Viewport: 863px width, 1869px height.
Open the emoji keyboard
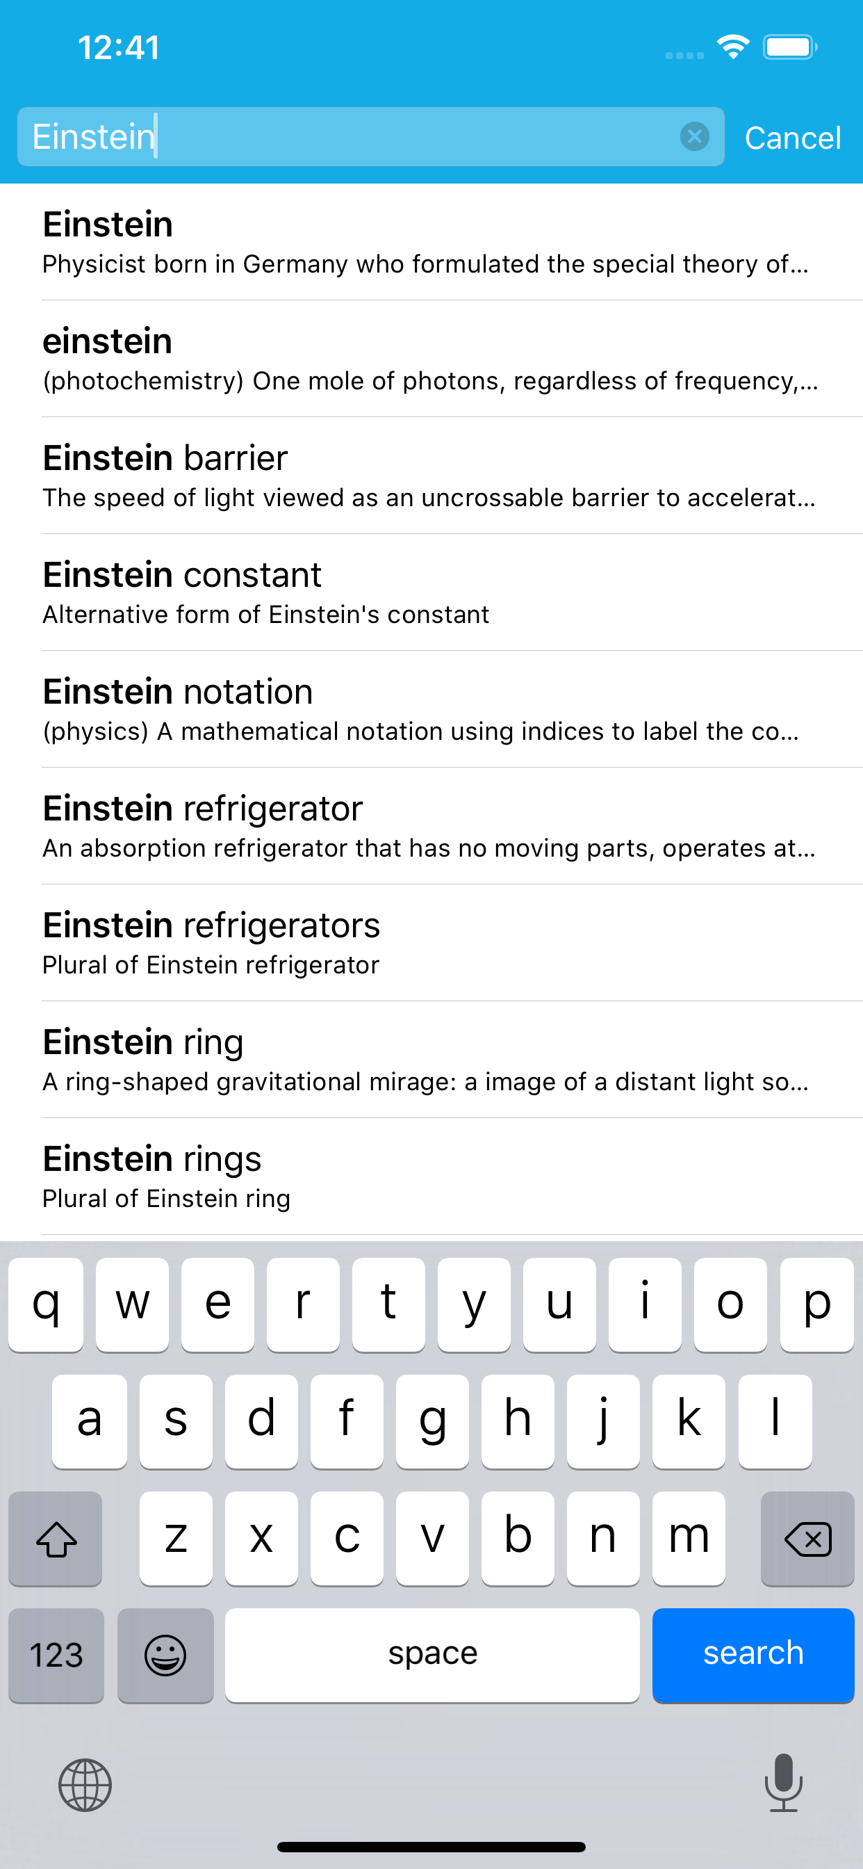165,1655
